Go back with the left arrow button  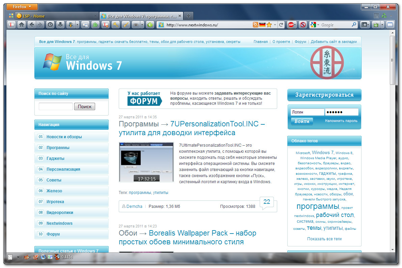pyautogui.click(x=32, y=25)
